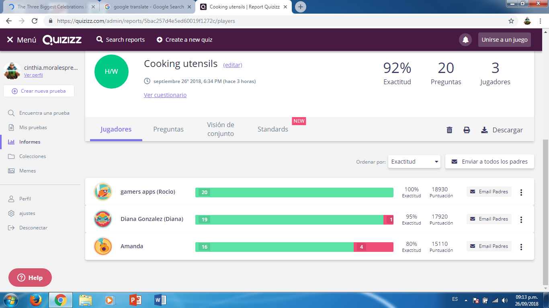This screenshot has width=549, height=308.
Task: Open the Word document from the taskbar
Action: click(160, 300)
